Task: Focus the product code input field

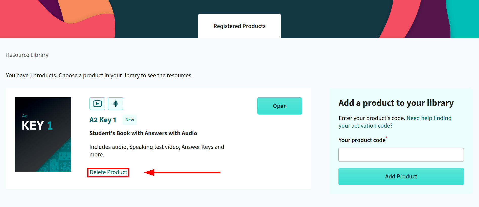Action: click(401, 155)
